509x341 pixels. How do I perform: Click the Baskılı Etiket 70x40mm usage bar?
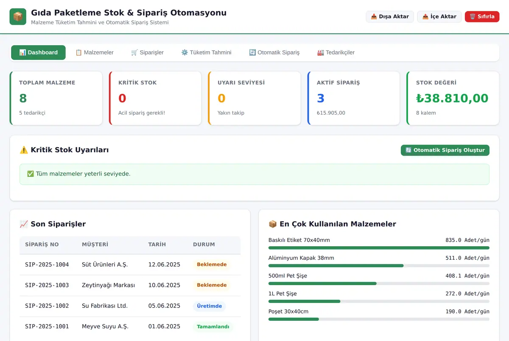point(379,248)
